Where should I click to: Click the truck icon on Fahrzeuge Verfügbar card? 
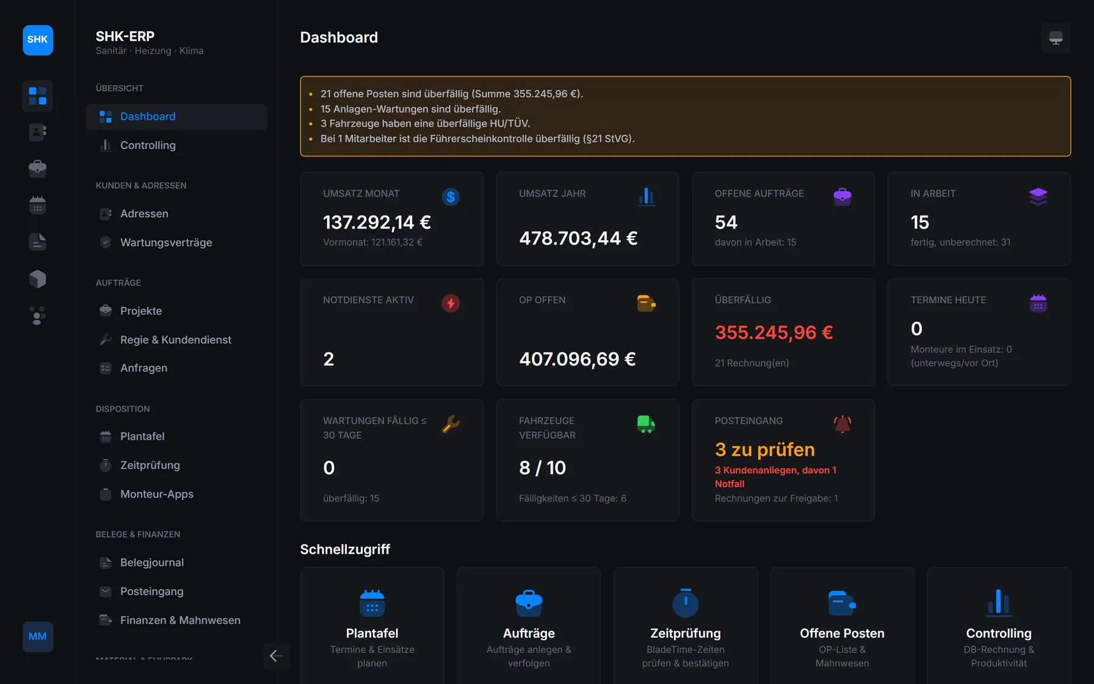(x=646, y=424)
